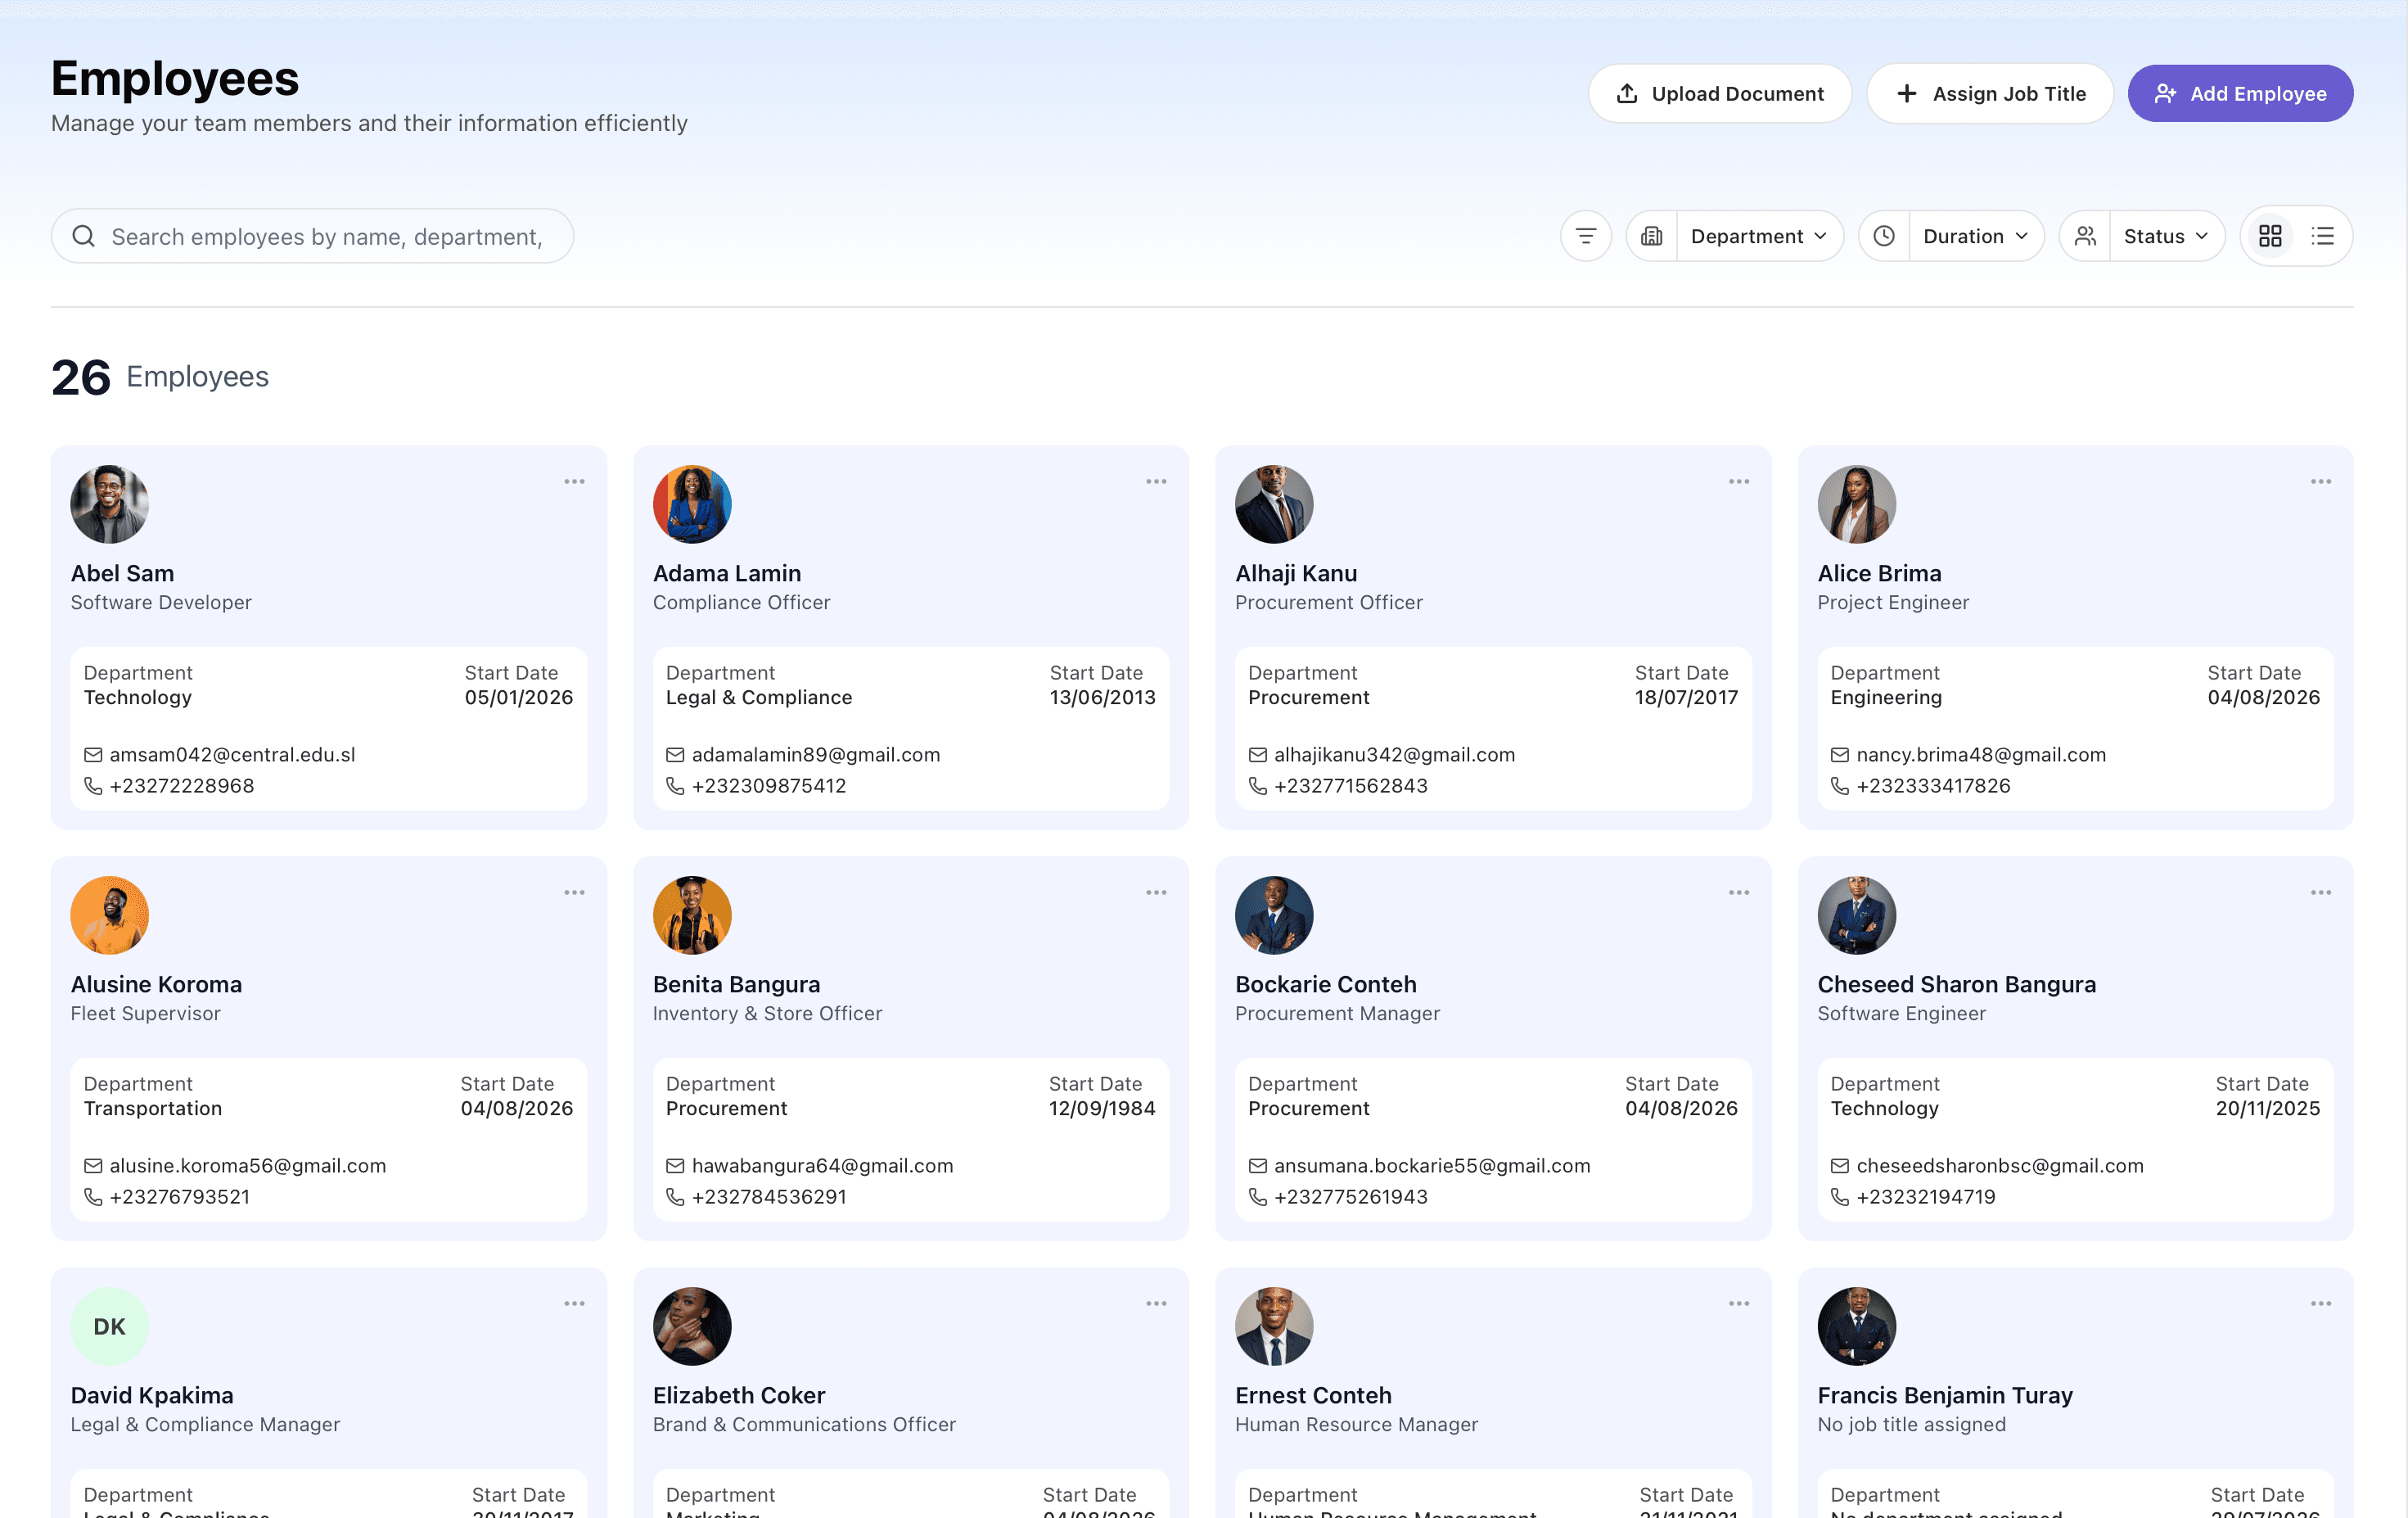Viewport: 2408px width, 1518px height.
Task: Open the Status dropdown
Action: [x=2166, y=236]
